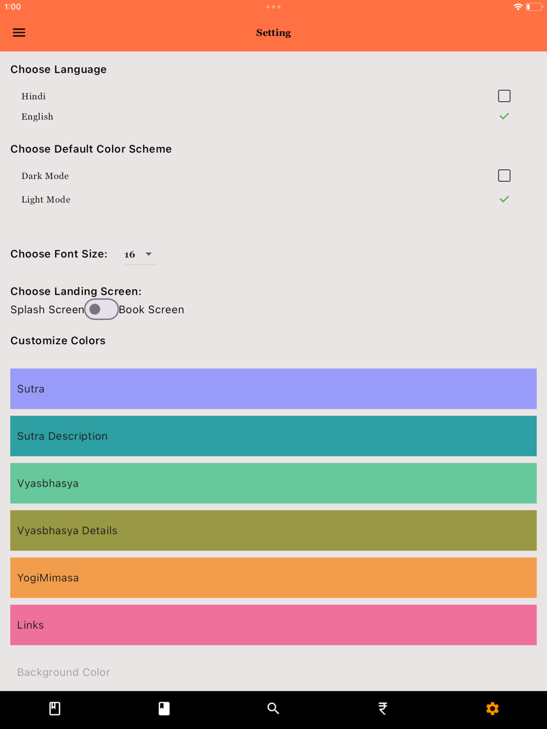Click the Choose Landing Screen heading
The height and width of the screenshot is (729, 547).
(x=76, y=291)
